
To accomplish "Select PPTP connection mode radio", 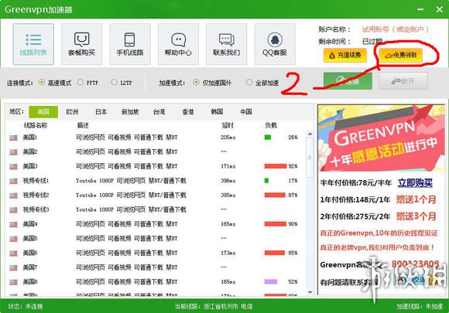I will coord(81,83).
